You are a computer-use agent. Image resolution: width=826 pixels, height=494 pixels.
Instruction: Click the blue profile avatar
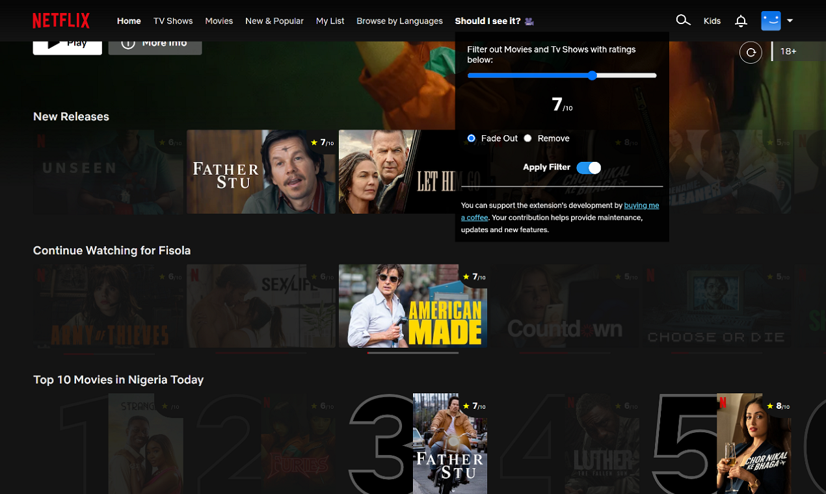771,21
